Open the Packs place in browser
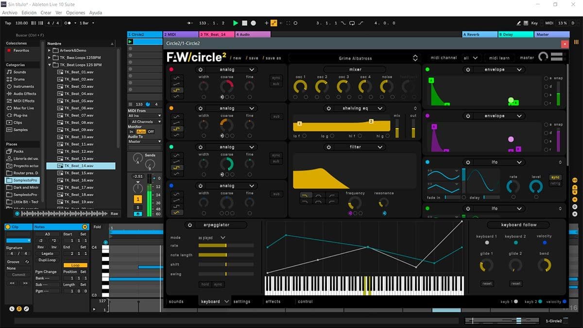The height and width of the screenshot is (328, 583). pyautogui.click(x=15, y=151)
